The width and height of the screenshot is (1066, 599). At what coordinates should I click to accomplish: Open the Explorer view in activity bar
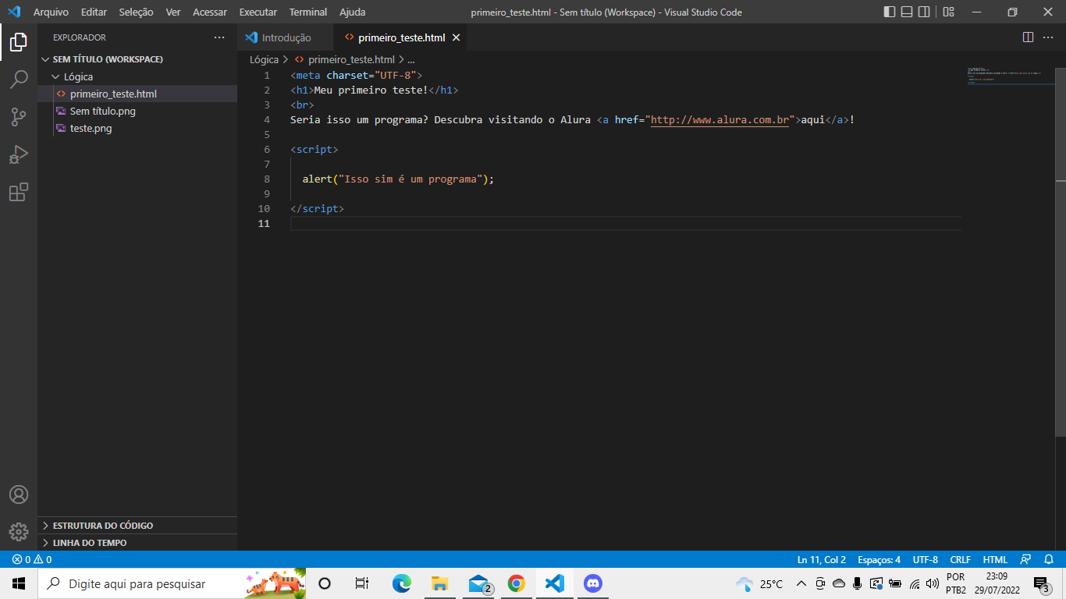tap(19, 42)
